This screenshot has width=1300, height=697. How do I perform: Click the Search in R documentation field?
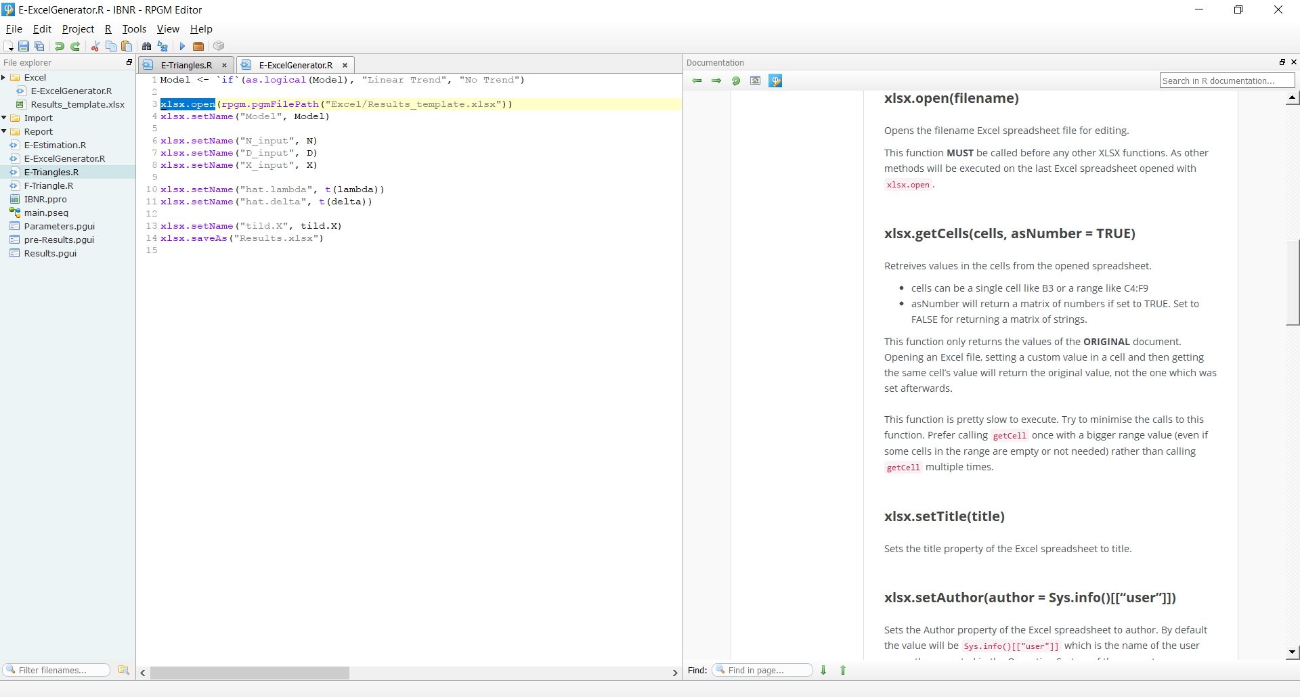click(x=1226, y=81)
